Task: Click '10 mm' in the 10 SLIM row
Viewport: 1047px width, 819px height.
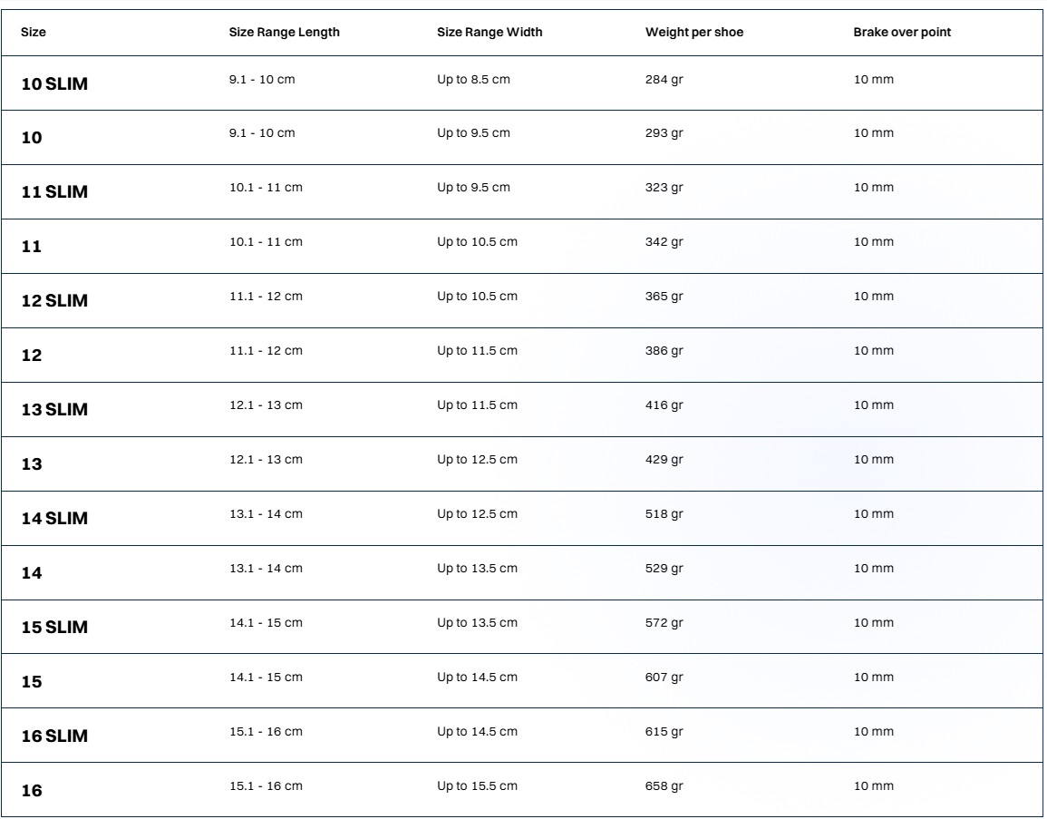Action: pyautogui.click(x=873, y=80)
